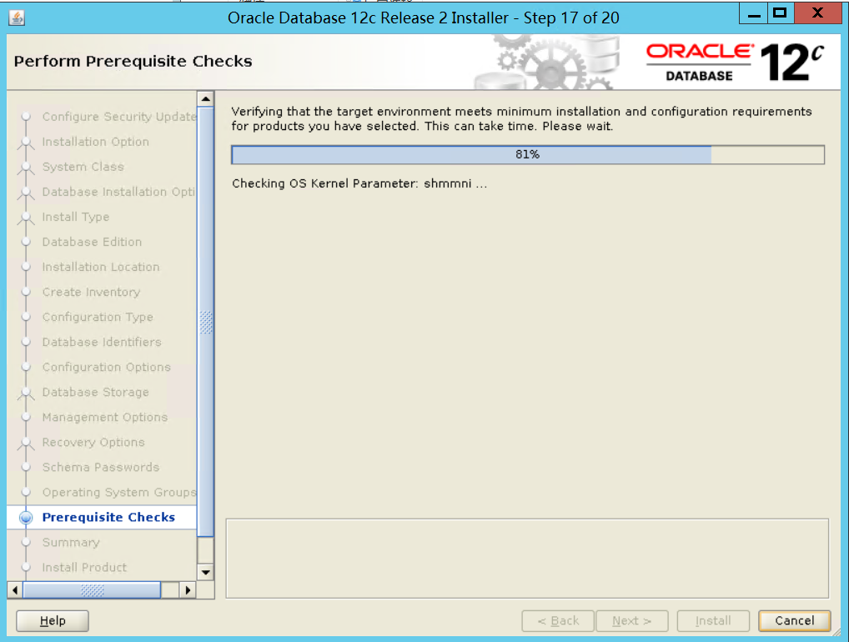The height and width of the screenshot is (642, 849).
Task: Click the step list scroll-left arrow
Action: click(x=15, y=590)
